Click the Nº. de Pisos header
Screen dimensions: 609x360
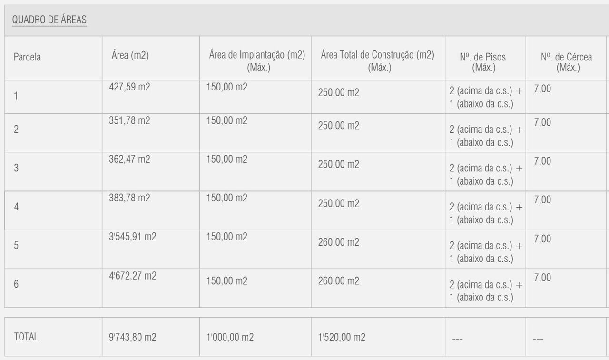point(483,62)
